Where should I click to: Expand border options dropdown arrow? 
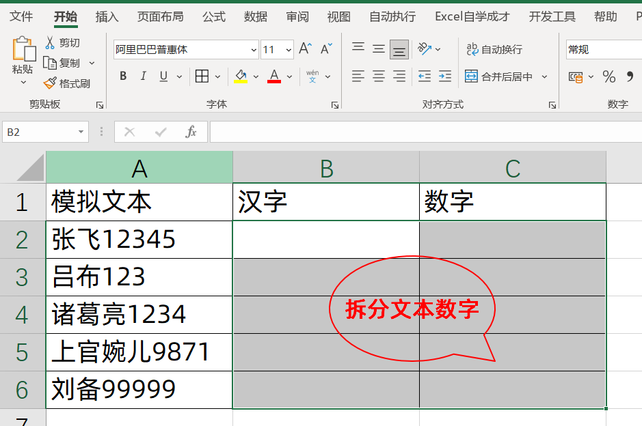(x=217, y=76)
